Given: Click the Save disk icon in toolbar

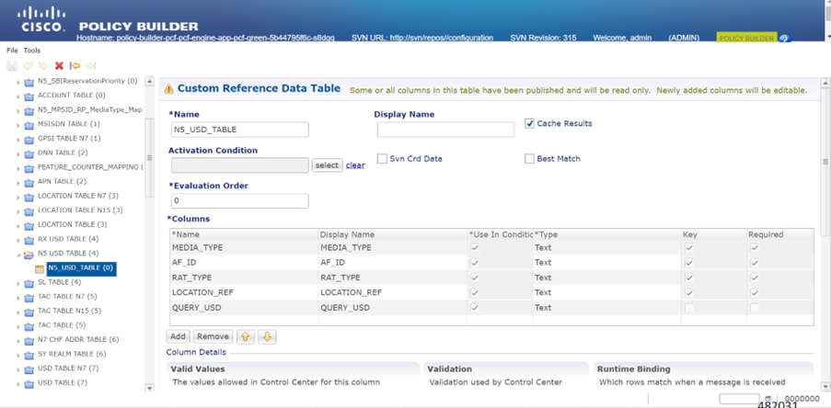Looking at the screenshot, I should click(x=12, y=65).
